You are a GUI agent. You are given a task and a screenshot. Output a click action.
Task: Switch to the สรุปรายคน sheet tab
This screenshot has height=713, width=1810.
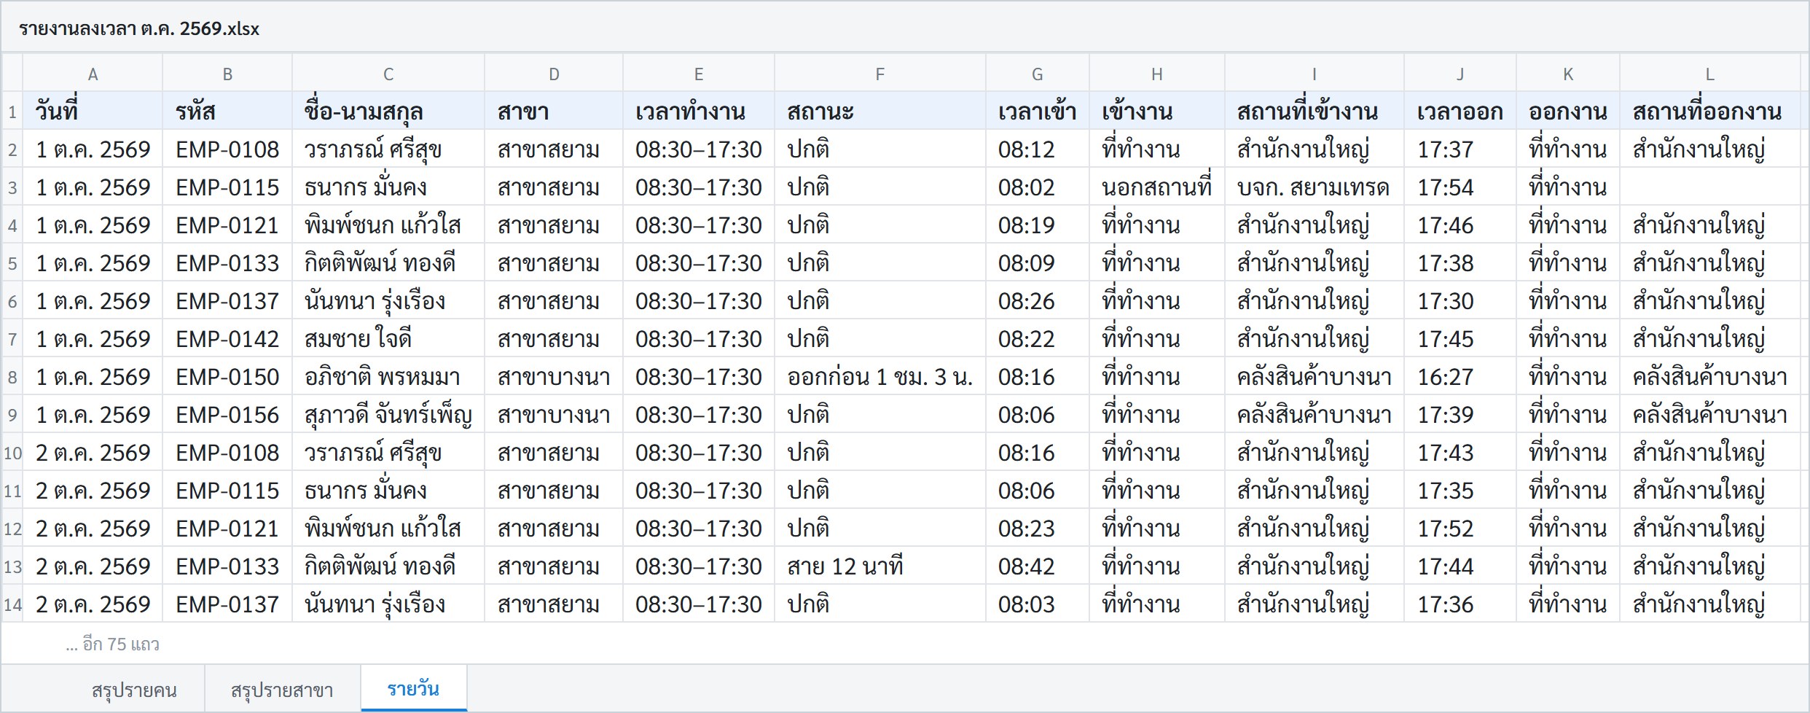(134, 690)
